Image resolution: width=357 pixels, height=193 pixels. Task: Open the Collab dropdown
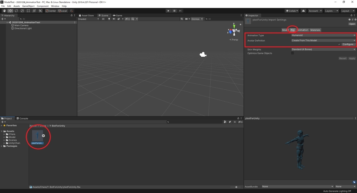click(292, 11)
